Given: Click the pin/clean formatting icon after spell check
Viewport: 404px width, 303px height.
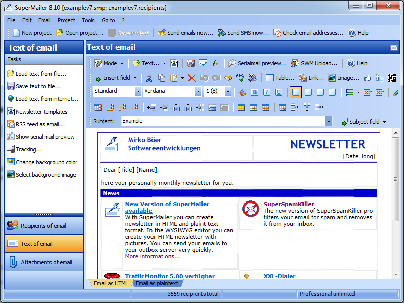Looking at the screenshot, I should [x=252, y=78].
